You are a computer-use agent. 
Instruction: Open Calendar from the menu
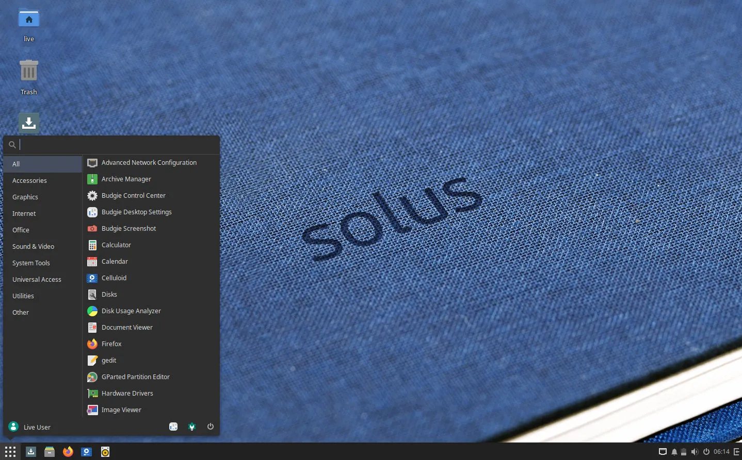coord(151,262)
